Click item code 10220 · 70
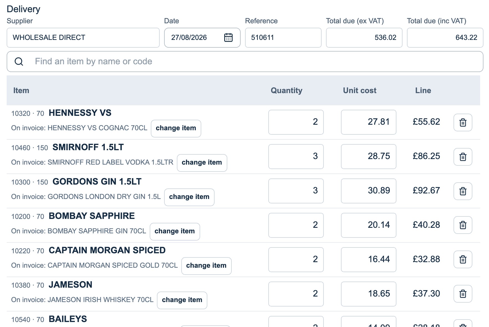 pyautogui.click(x=28, y=251)
